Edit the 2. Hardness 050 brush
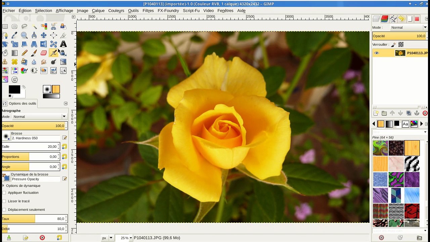The image size is (430, 242). (x=64, y=138)
